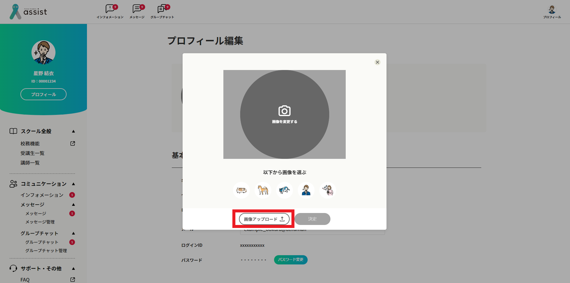Screen dimensions: 570x283
Task: Open 受講生一覧 in the sidebar
Action: pos(32,153)
